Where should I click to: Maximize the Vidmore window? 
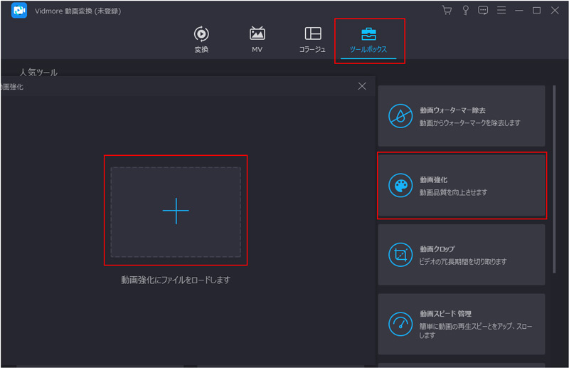(537, 11)
